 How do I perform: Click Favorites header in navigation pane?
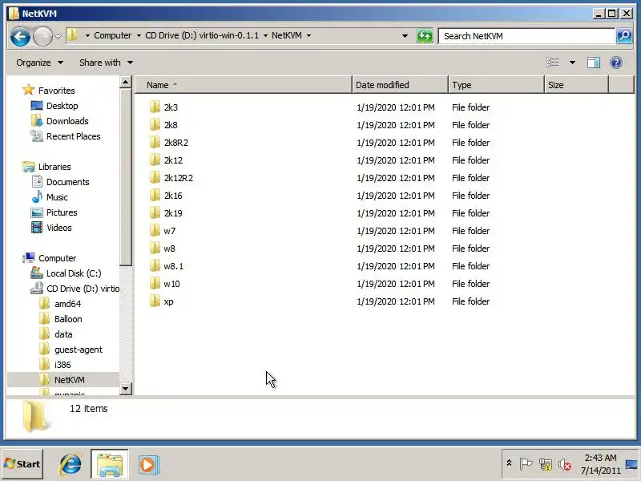(56, 91)
